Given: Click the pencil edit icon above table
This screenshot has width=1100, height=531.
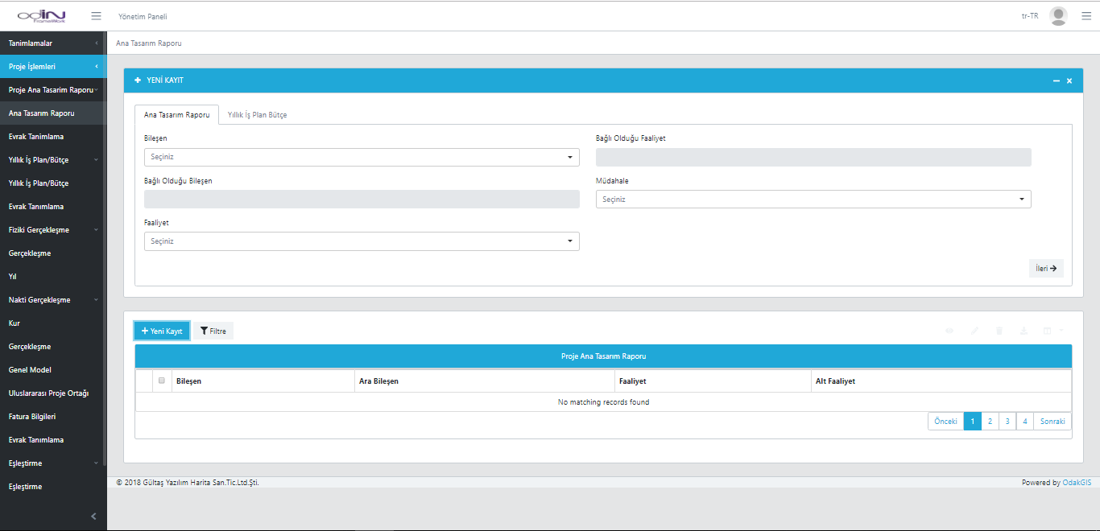Looking at the screenshot, I should [x=974, y=331].
